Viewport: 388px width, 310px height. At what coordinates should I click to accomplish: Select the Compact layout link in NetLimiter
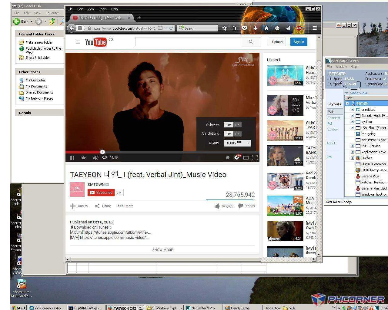click(334, 118)
